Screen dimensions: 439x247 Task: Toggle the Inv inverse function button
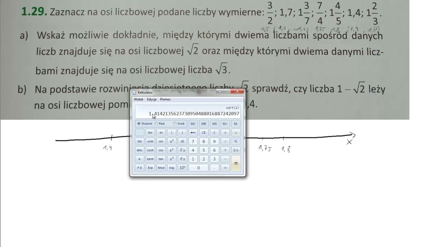tap(150, 132)
